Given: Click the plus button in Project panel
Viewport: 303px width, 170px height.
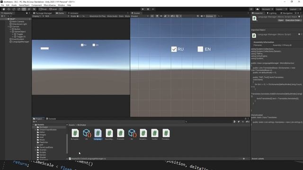Looking at the screenshot, I should tap(34, 122).
